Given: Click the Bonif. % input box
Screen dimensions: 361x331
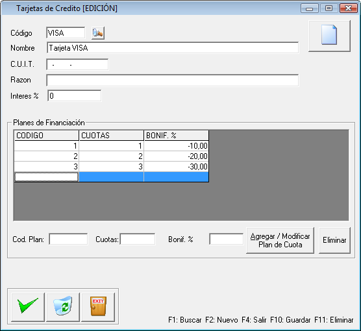Looking at the screenshot, I should 227,239.
